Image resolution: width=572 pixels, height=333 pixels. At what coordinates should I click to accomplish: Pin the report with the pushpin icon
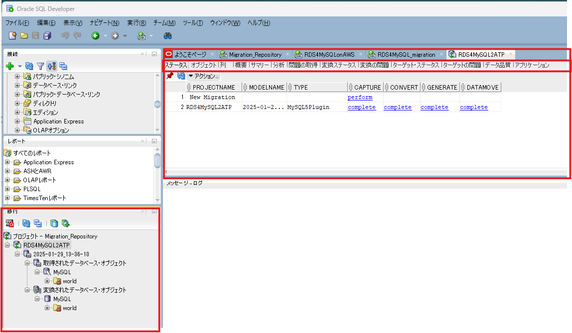[x=170, y=76]
